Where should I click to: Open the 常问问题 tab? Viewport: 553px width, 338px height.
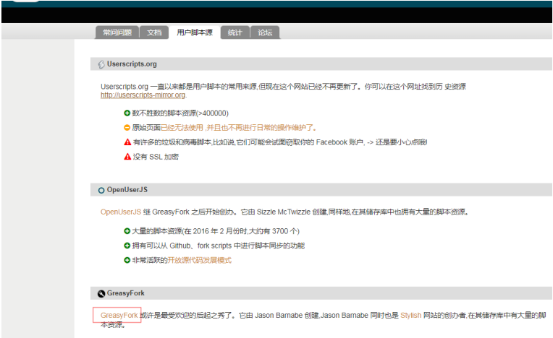[x=117, y=32]
